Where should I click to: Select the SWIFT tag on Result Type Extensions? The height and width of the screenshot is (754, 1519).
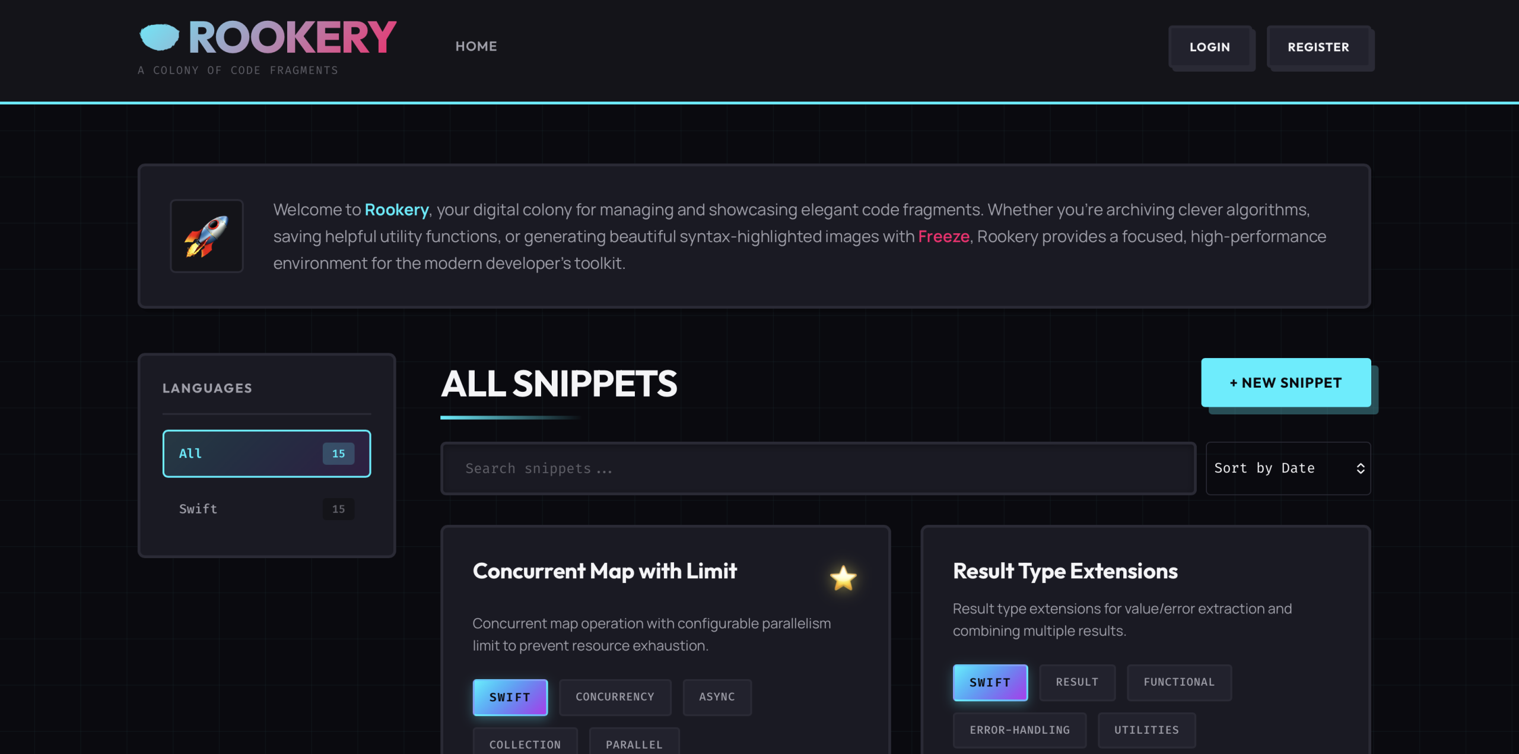point(990,682)
